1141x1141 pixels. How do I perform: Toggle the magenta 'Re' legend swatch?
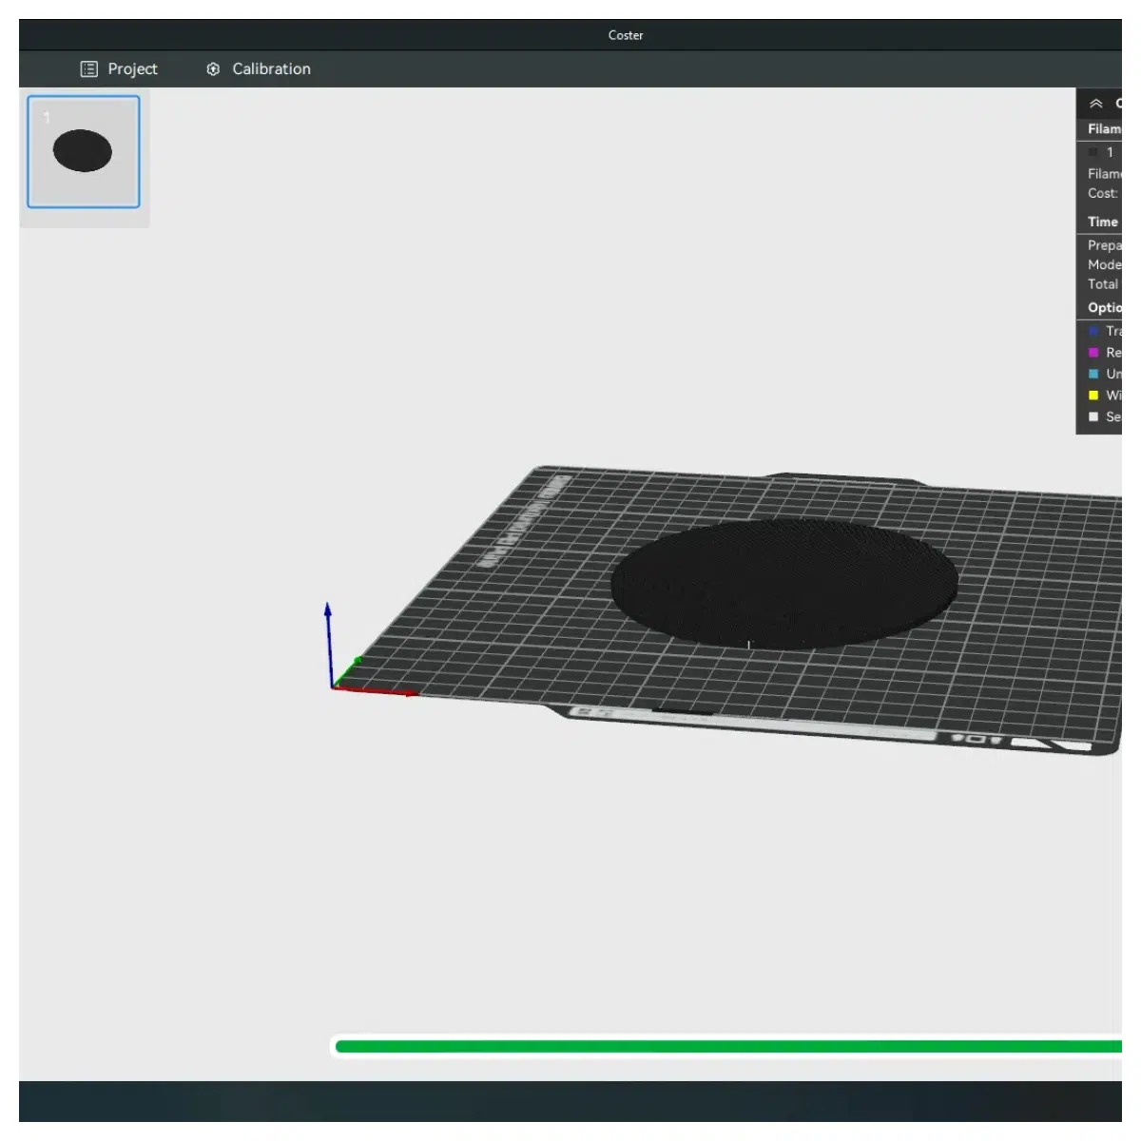[x=1093, y=353]
